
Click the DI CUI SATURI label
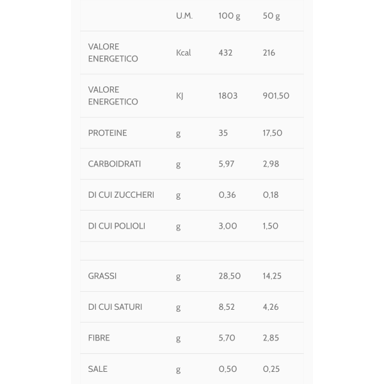[x=115, y=307]
